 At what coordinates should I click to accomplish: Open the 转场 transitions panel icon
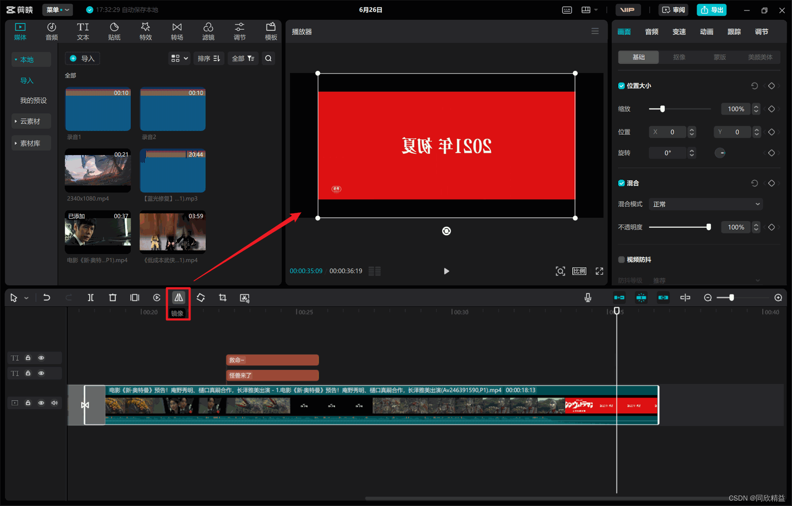pyautogui.click(x=177, y=31)
